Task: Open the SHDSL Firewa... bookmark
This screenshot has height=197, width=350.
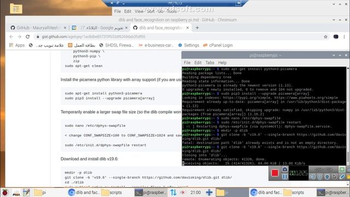Action: [x=116, y=45]
